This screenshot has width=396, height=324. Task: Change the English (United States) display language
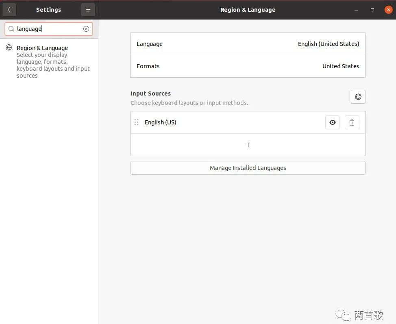click(x=248, y=44)
